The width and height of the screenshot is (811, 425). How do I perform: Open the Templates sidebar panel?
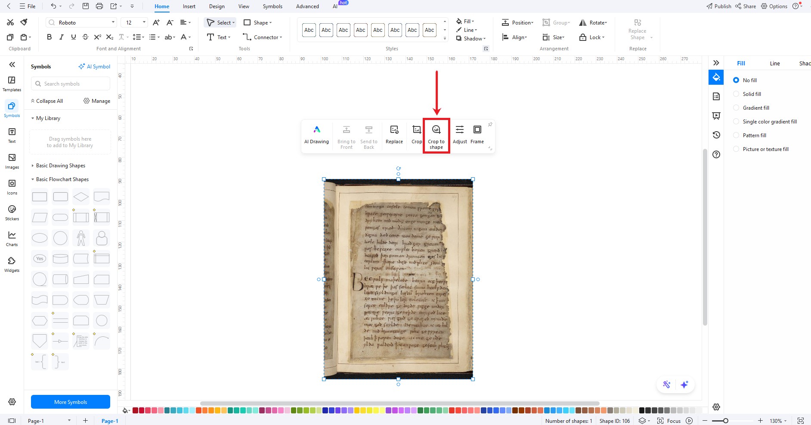12,84
